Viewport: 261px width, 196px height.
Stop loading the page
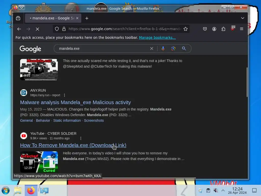point(37,29)
